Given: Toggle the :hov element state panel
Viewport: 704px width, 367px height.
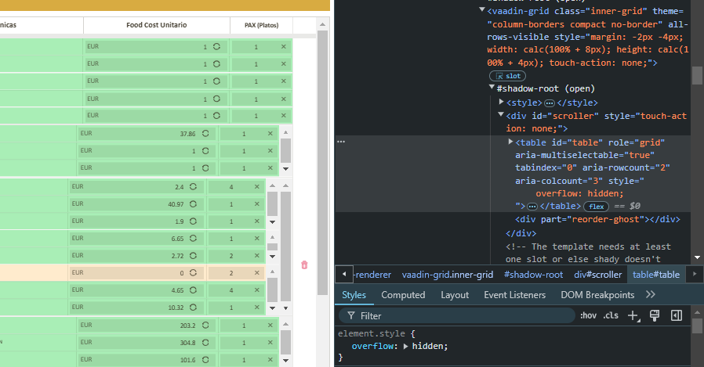Looking at the screenshot, I should click(x=588, y=316).
